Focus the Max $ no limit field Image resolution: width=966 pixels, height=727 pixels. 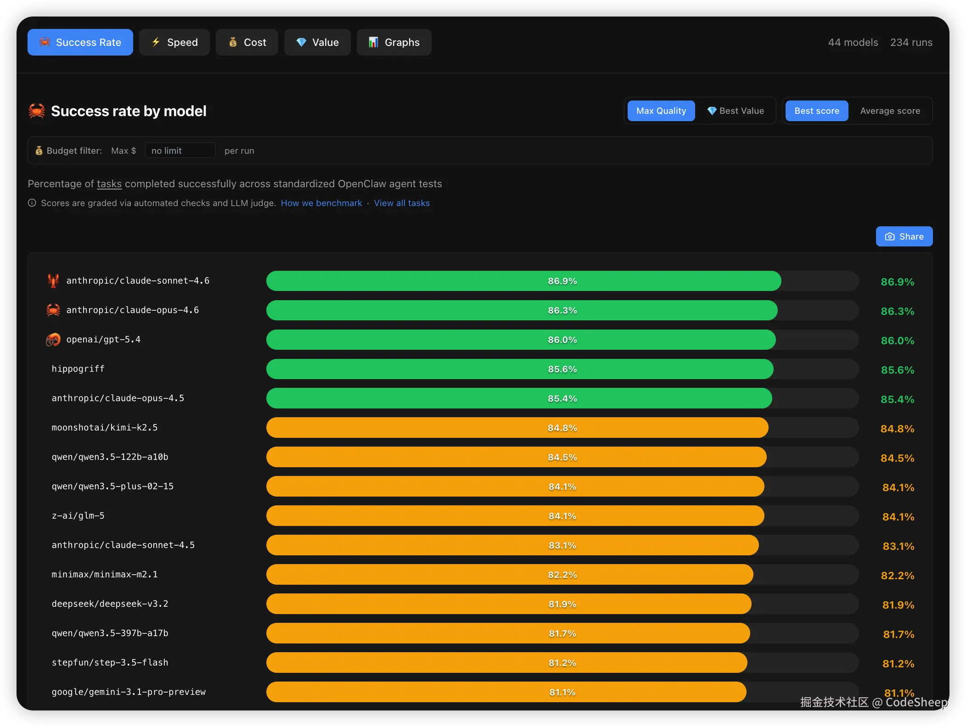180,151
